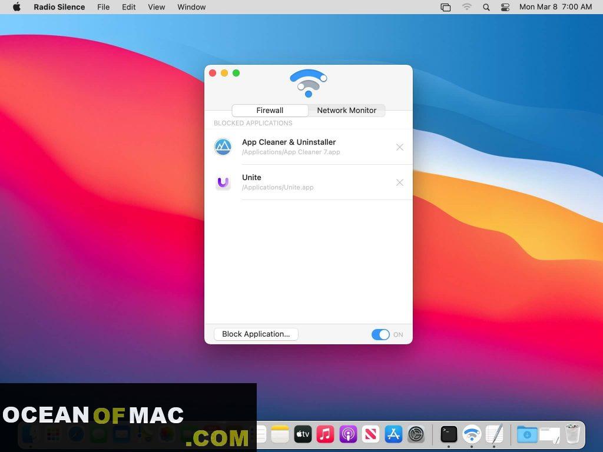This screenshot has height=452, width=603.
Task: Click the Radio Silence icon in the Dock
Action: click(472, 434)
